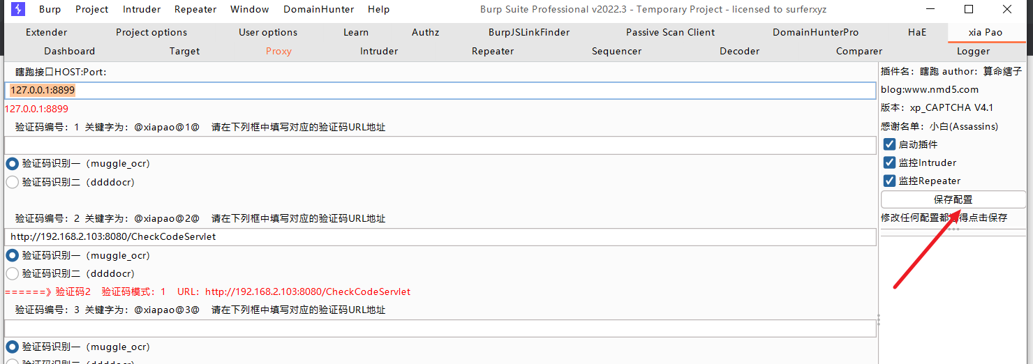Click the 验证码编号 2 @xiapao@2@ label

pyautogui.click(x=200, y=218)
